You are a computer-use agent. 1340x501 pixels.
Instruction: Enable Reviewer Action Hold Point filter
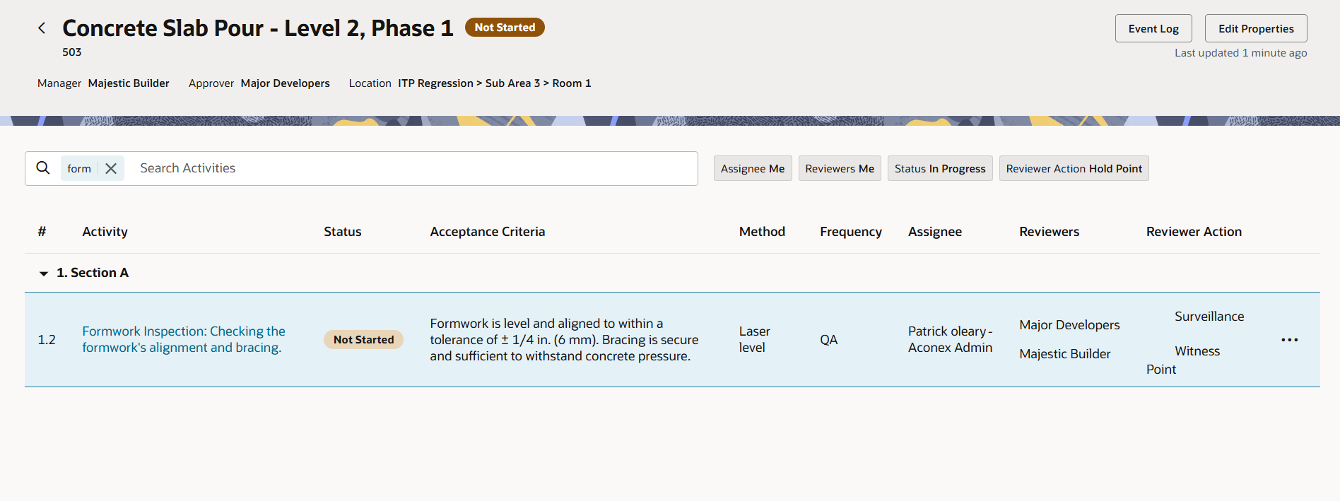coord(1073,168)
